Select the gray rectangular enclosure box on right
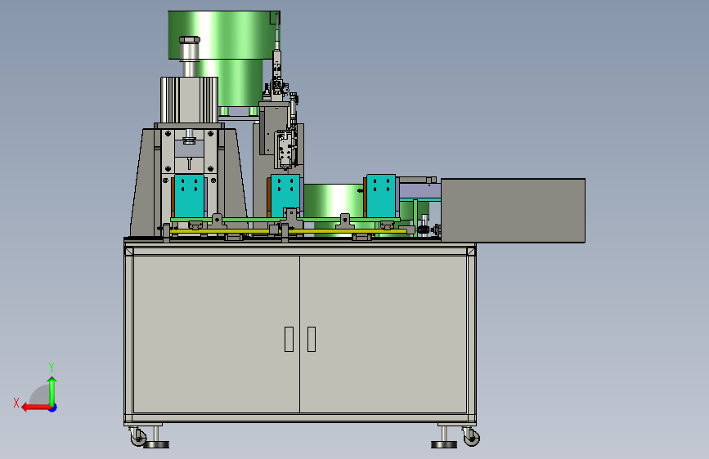Image resolution: width=709 pixels, height=459 pixels. coord(513,211)
